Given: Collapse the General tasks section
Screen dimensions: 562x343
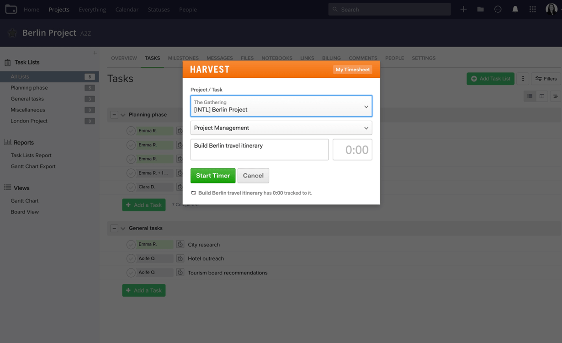Looking at the screenshot, I should (x=114, y=228).
